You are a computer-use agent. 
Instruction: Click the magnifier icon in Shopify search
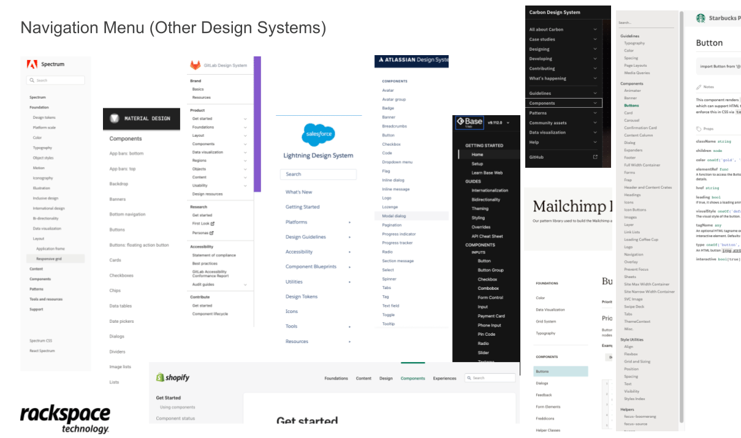tap(469, 378)
